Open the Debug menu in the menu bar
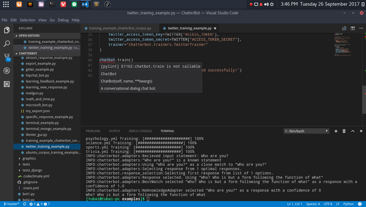Screen dimensions: 366x207 [63, 20]
